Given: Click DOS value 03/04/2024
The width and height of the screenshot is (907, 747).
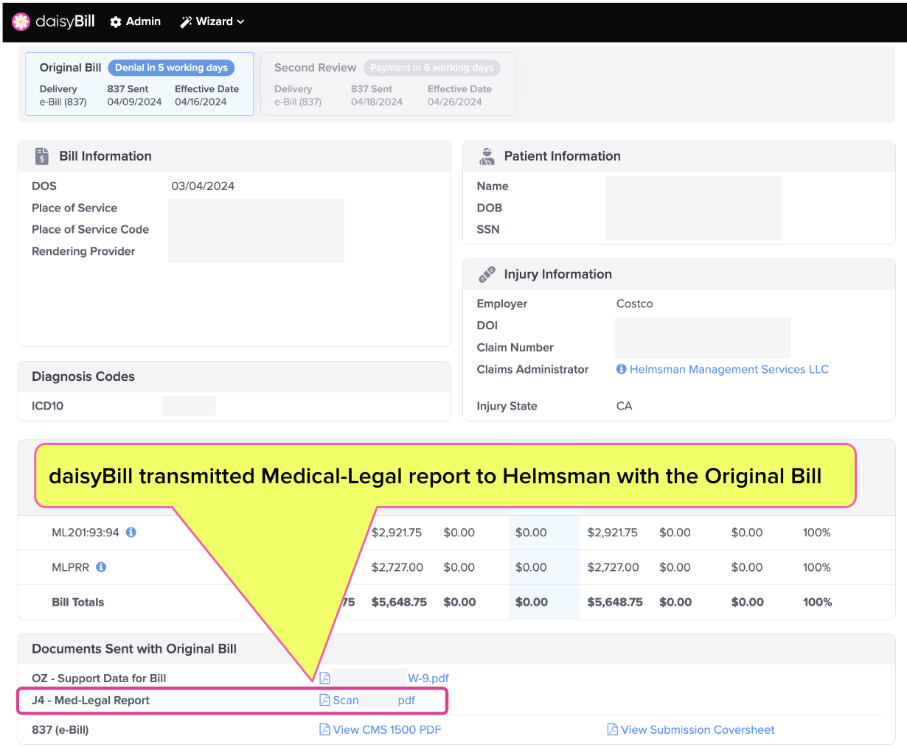Looking at the screenshot, I should point(203,186).
